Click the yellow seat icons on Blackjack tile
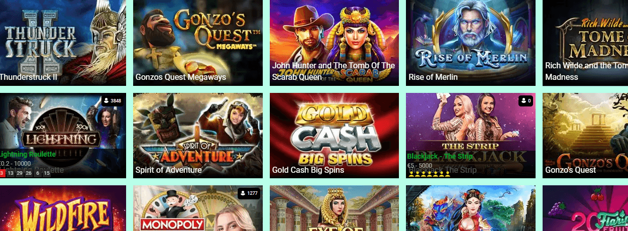 click(430, 174)
